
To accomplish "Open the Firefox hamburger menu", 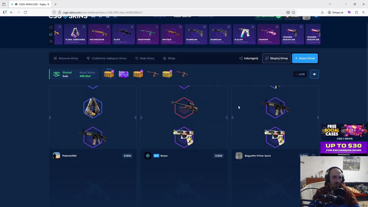I will pos(364,12).
